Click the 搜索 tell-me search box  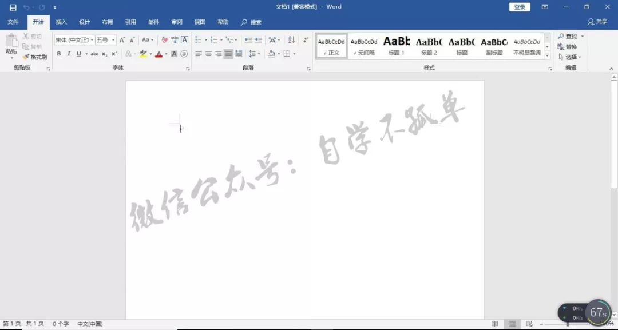point(251,22)
